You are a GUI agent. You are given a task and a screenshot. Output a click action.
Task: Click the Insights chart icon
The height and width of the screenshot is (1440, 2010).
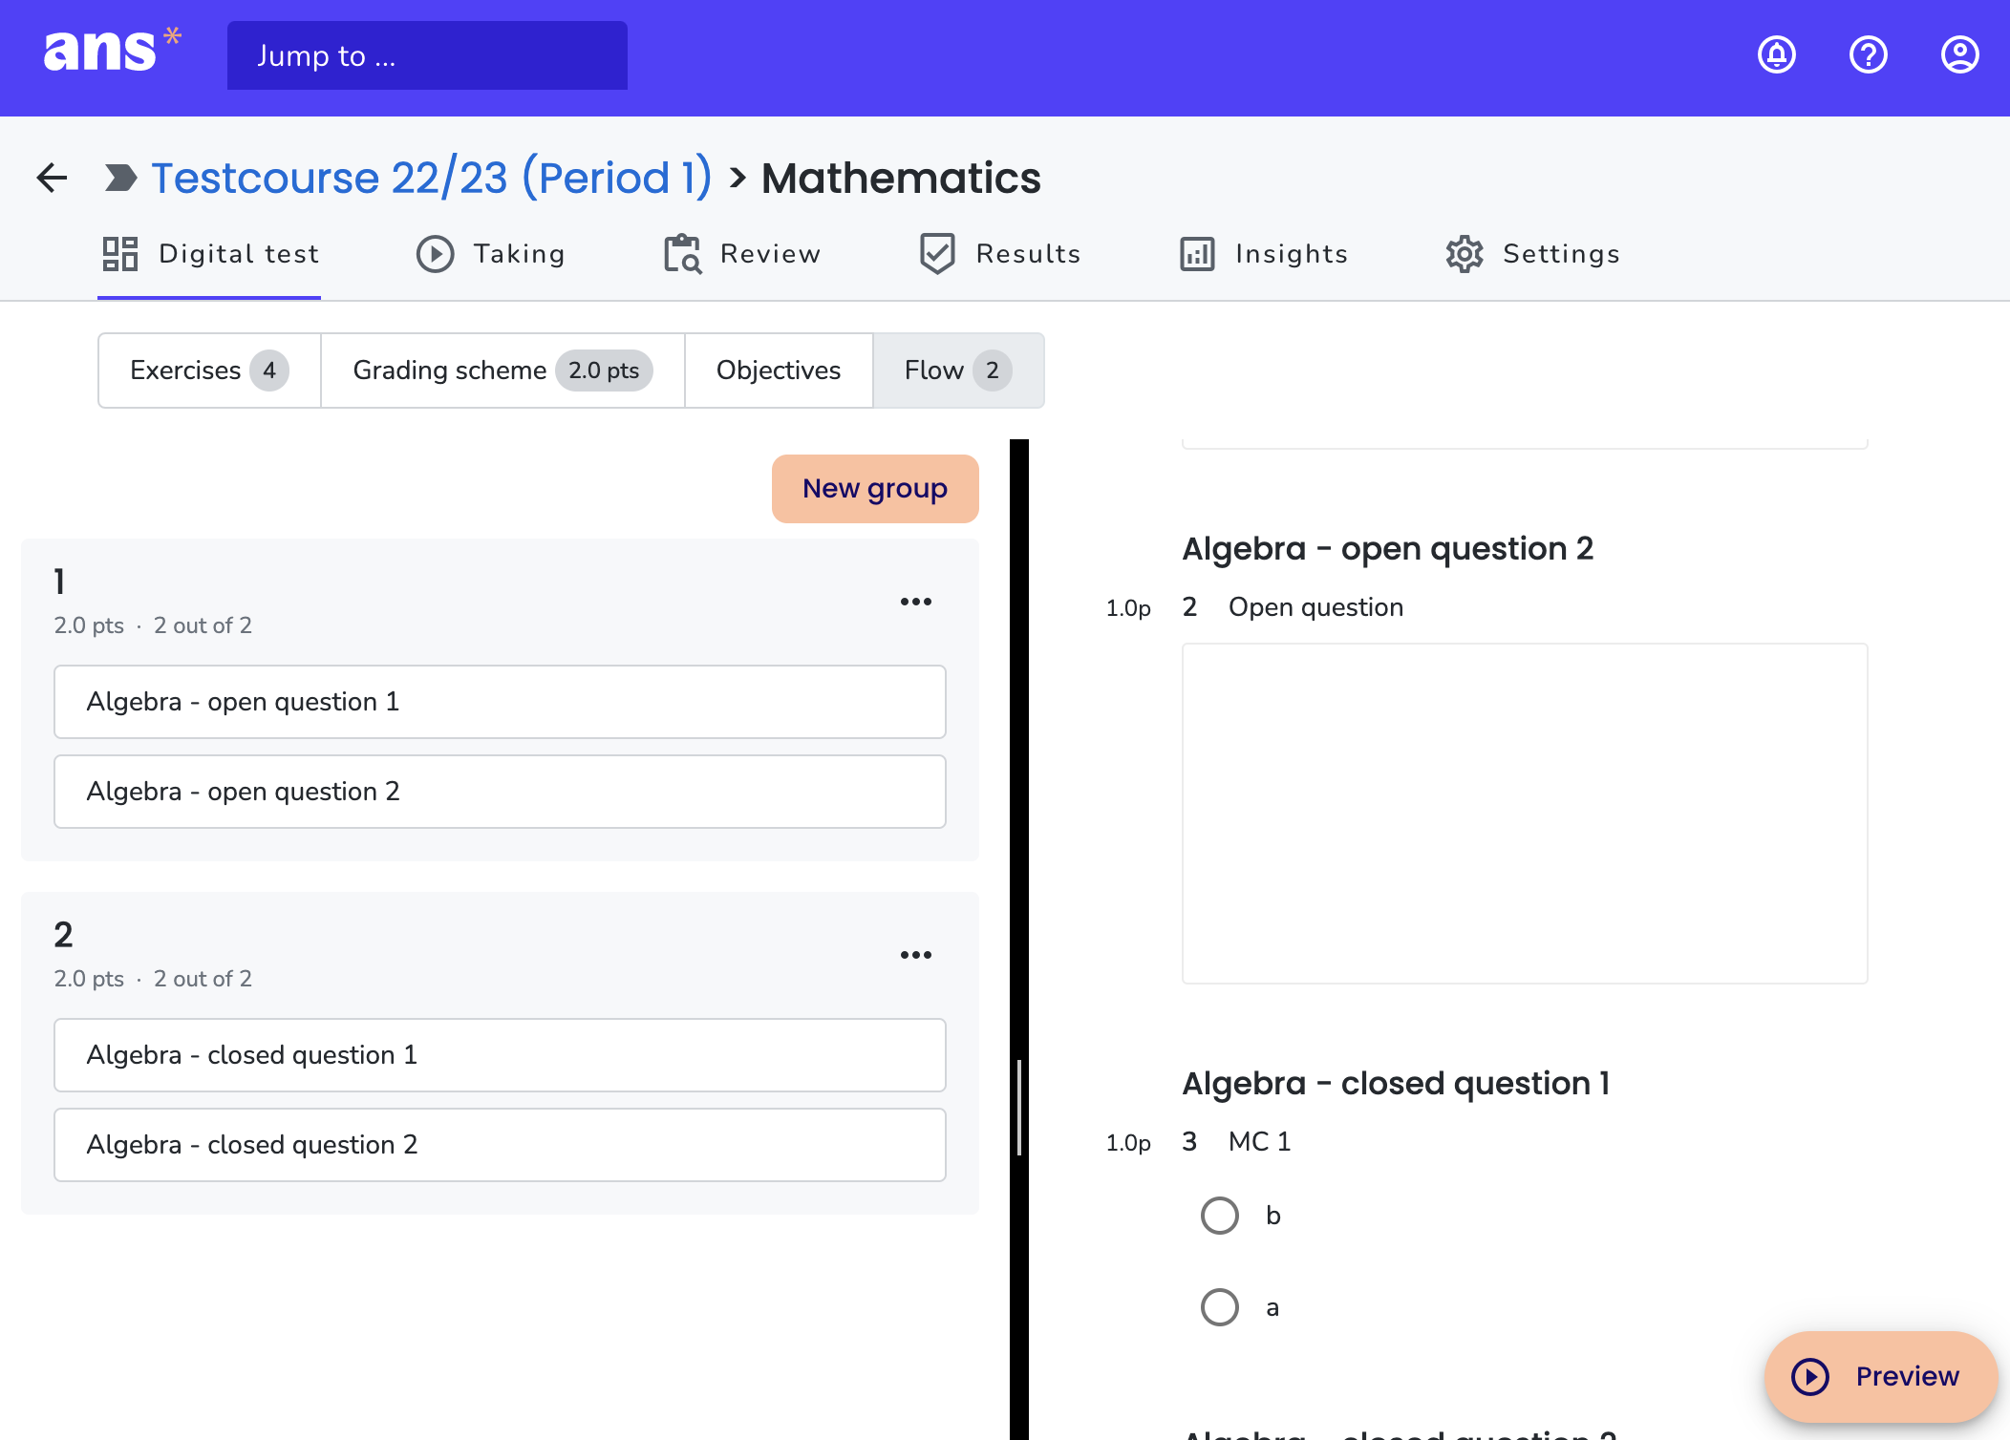pos(1197,254)
